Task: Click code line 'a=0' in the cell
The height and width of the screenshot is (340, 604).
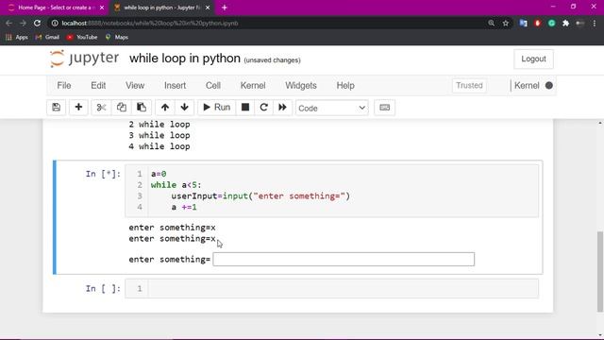Action: click(159, 174)
